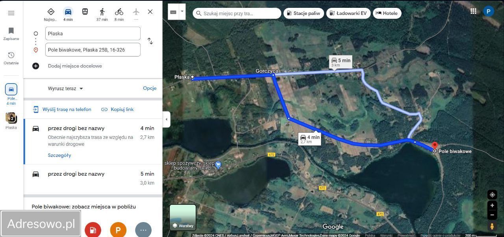
Task: Center map on your location
Action: pyautogui.click(x=492, y=195)
